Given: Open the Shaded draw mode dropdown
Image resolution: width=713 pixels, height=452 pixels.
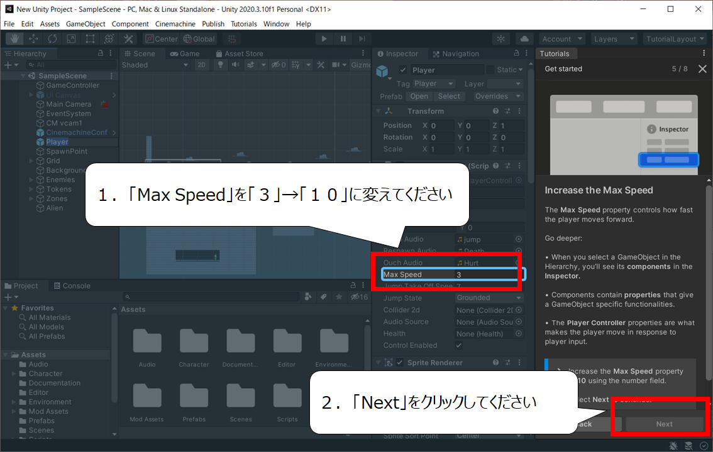Looking at the screenshot, I should pos(155,65).
